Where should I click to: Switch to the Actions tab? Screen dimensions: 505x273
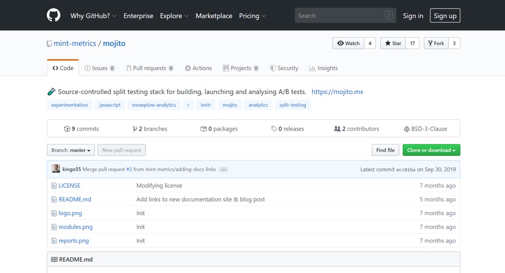pos(198,68)
